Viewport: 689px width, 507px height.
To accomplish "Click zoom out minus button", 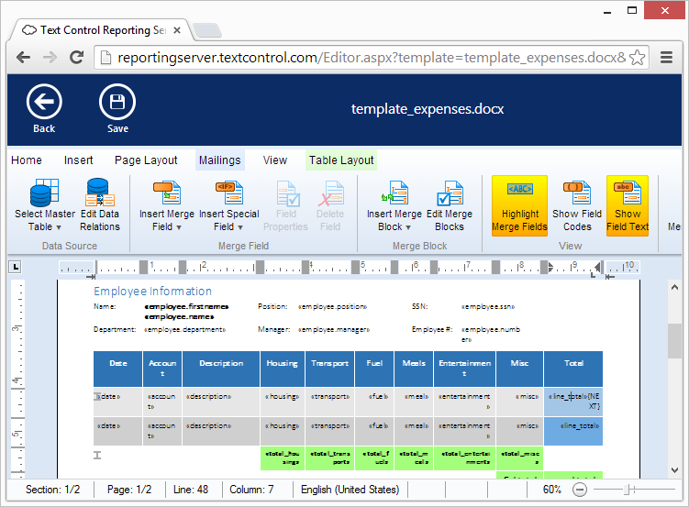I will pos(580,490).
